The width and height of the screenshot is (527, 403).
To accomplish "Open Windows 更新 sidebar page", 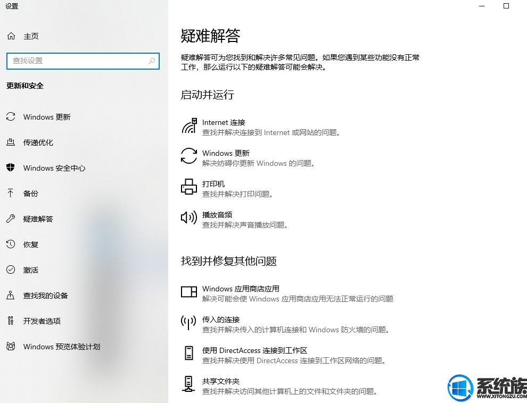I will 47,117.
